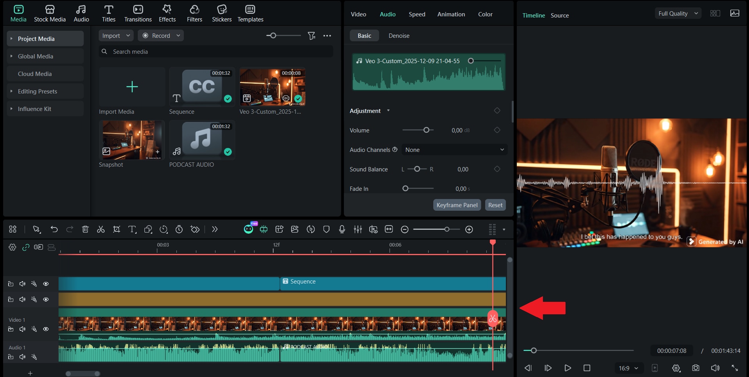This screenshot has height=377, width=749.
Task: Open the voiceover recording microphone tool
Action: [342, 229]
